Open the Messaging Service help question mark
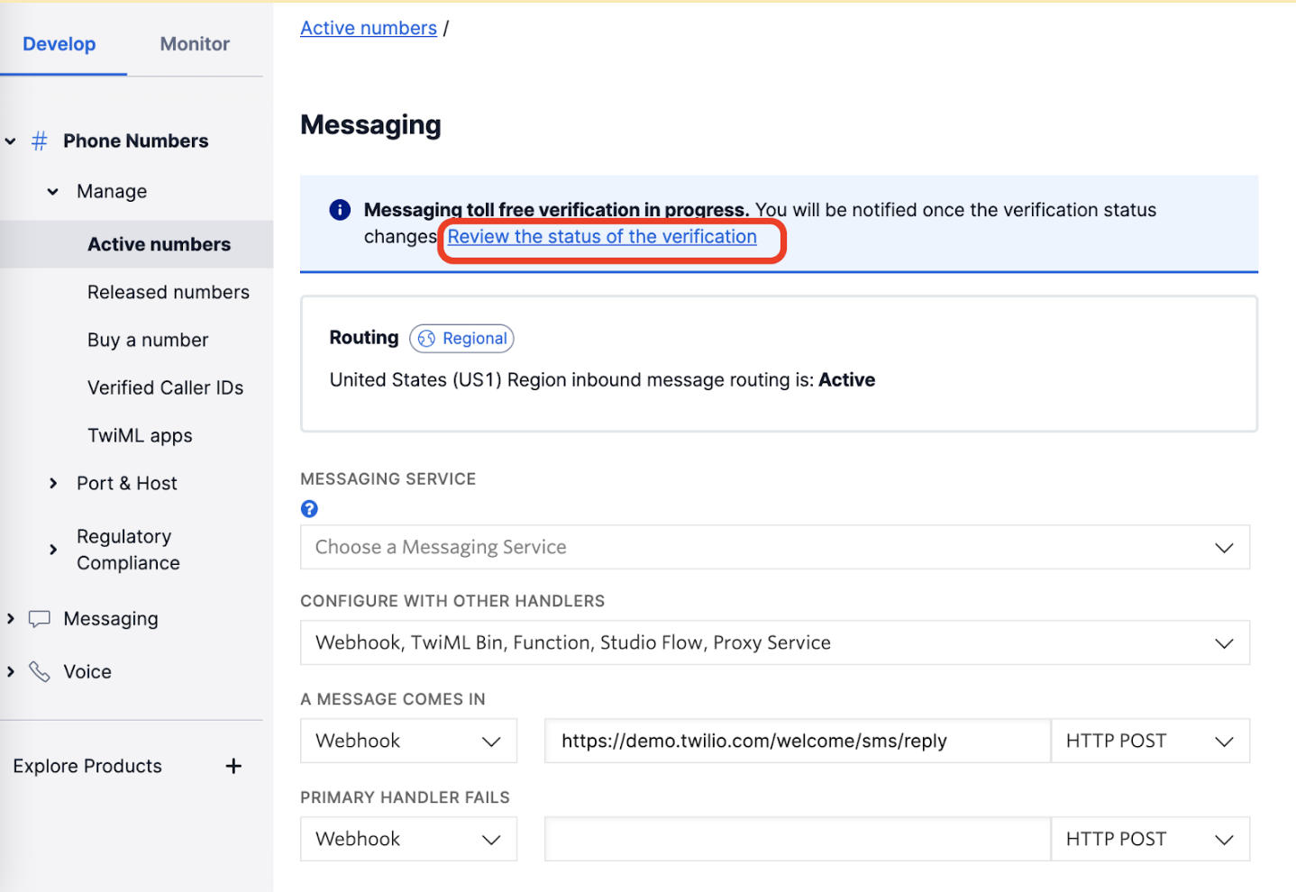The image size is (1296, 892). click(x=309, y=508)
